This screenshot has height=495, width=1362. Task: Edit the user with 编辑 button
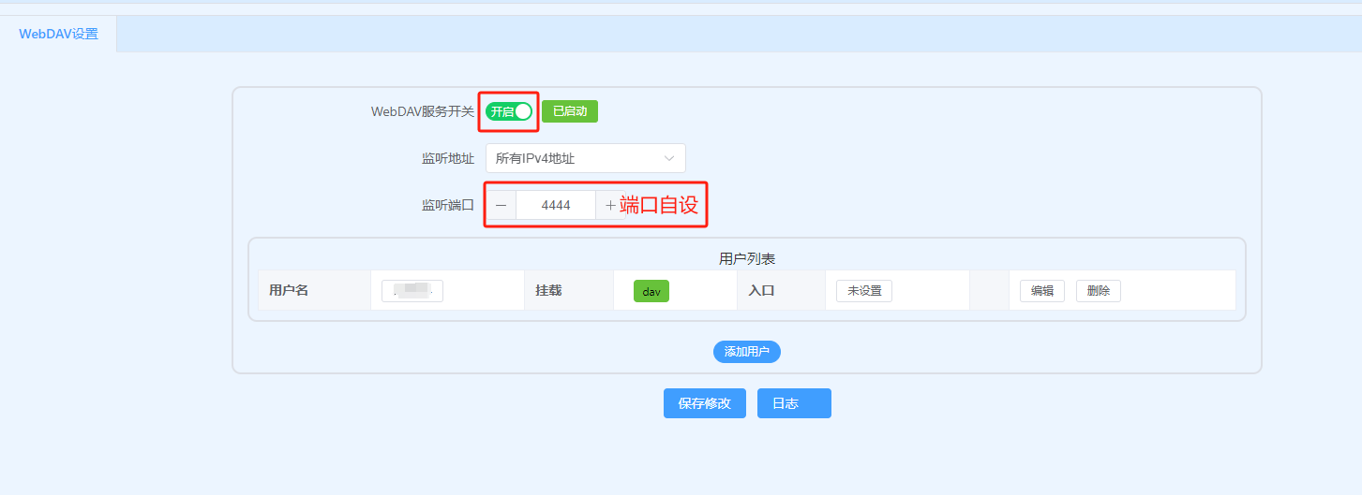click(1041, 291)
